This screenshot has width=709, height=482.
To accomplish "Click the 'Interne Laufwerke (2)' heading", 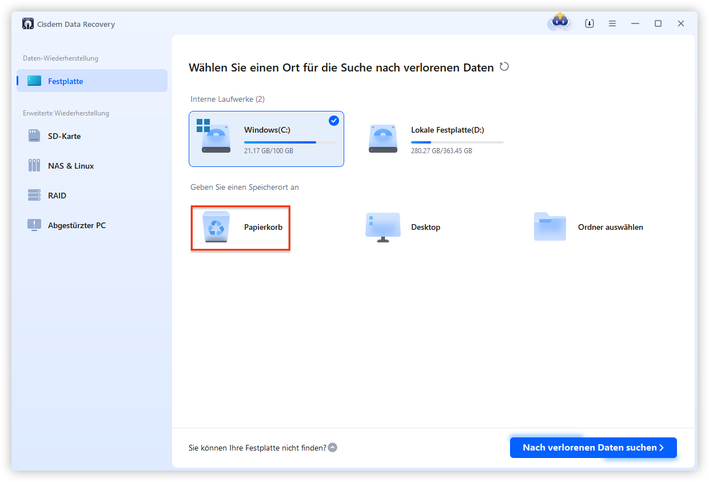I will [x=228, y=99].
